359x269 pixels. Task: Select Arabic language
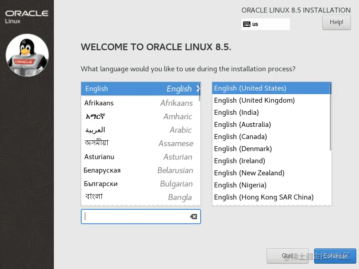141,130
